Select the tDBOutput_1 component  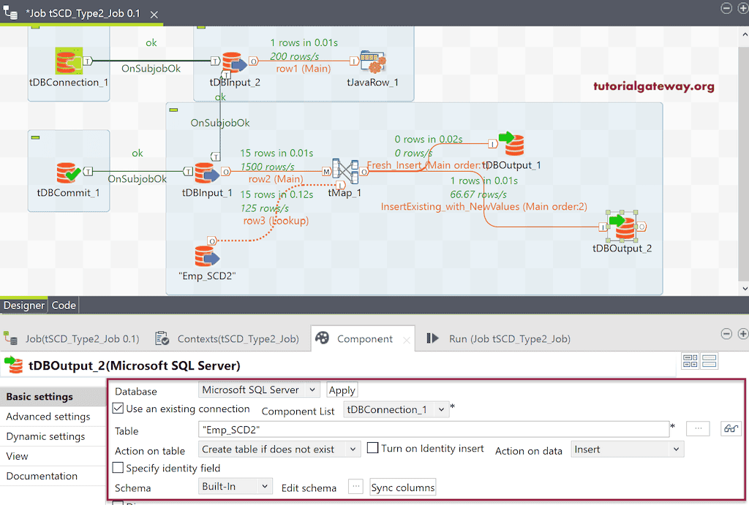click(513, 144)
